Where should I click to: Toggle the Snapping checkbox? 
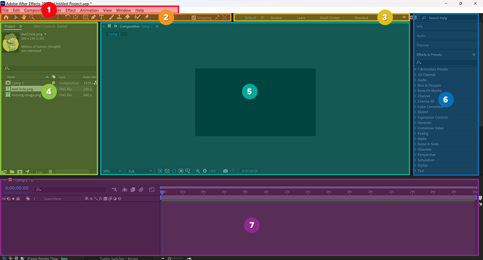click(x=193, y=18)
